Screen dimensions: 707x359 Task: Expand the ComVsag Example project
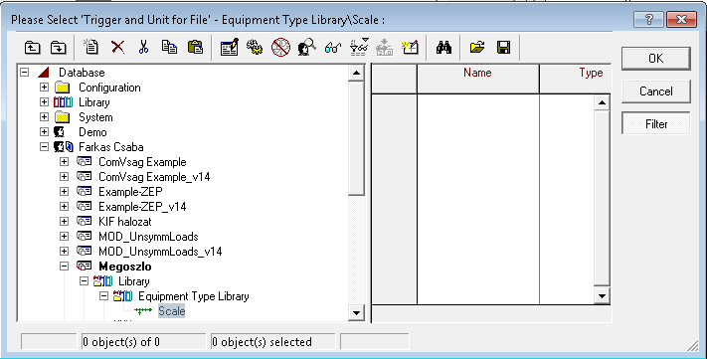pyautogui.click(x=64, y=162)
